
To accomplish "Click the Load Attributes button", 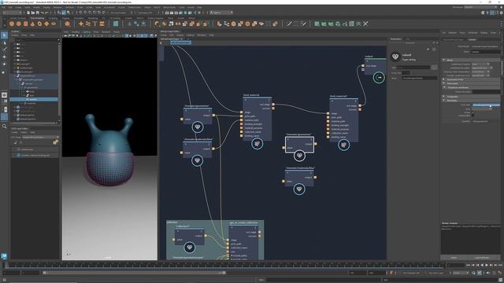I will [482, 258].
